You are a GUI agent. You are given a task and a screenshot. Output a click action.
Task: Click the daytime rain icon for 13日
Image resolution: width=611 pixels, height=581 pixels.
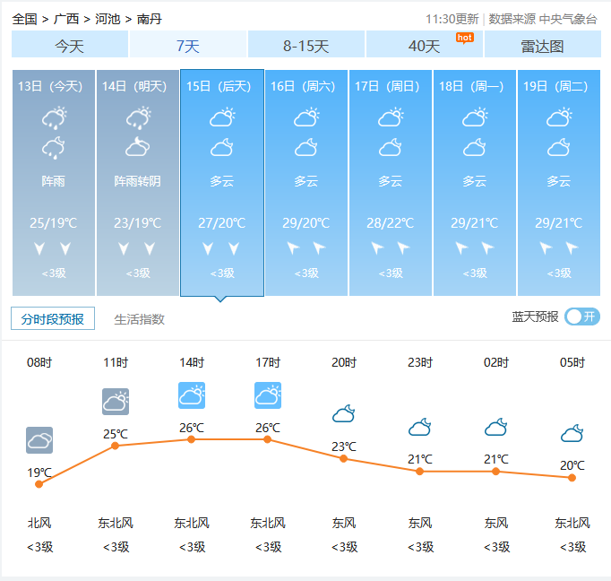(x=55, y=117)
